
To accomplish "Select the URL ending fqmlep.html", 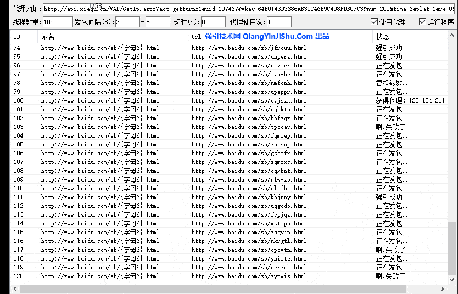I will [x=249, y=135].
